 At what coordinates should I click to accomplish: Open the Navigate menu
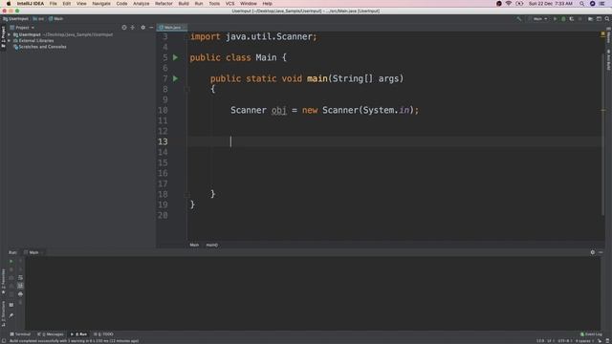click(x=101, y=4)
